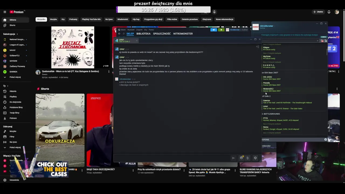This screenshot has width=345, height=194.
Task: Open more options for the Quebonafide video
Action: (109, 72)
